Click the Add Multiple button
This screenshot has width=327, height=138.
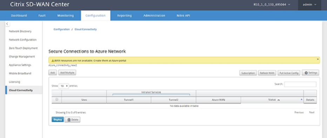(x=67, y=73)
